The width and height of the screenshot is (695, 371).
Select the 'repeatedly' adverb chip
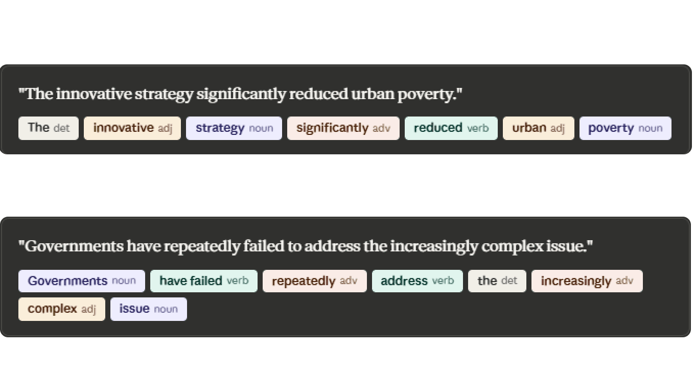click(x=314, y=281)
